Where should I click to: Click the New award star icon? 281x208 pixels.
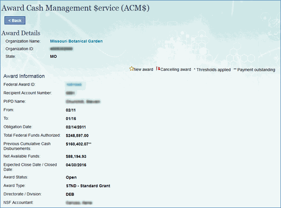pos(132,69)
